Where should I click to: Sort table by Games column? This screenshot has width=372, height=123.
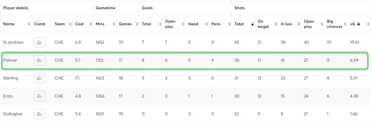tap(127, 24)
